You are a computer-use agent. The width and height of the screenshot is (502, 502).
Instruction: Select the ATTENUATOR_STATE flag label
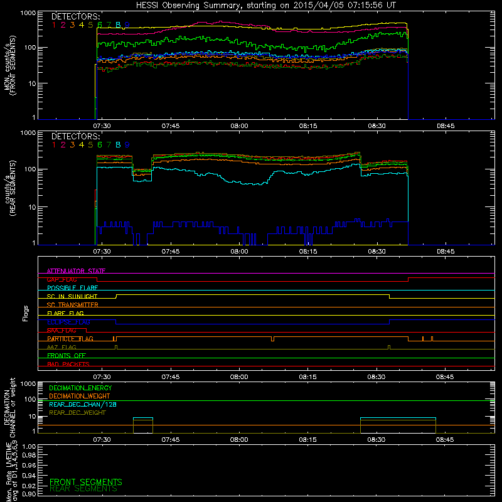click(76, 271)
